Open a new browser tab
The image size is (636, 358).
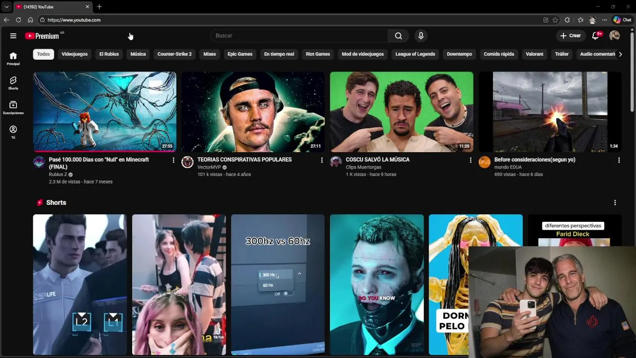coord(99,6)
